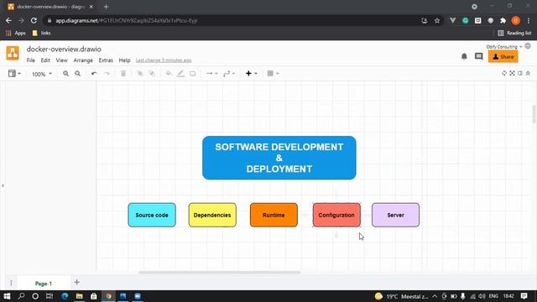Screen dimensions: 537x302
Task: Open the Extras menu
Action: coord(106,60)
